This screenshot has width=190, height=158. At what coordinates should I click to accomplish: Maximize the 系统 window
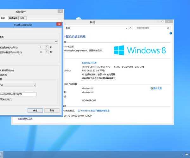(x=162, y=21)
